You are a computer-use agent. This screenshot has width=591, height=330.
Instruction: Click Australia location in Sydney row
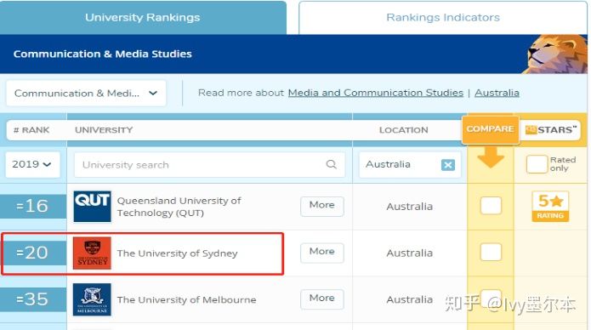[x=409, y=253]
